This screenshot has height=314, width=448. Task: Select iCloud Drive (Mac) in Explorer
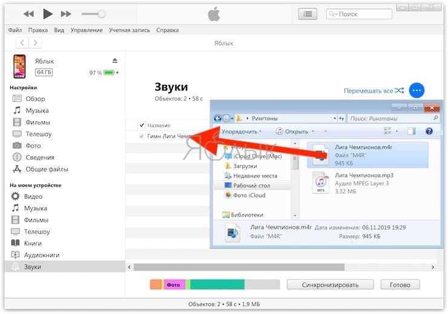[254, 156]
